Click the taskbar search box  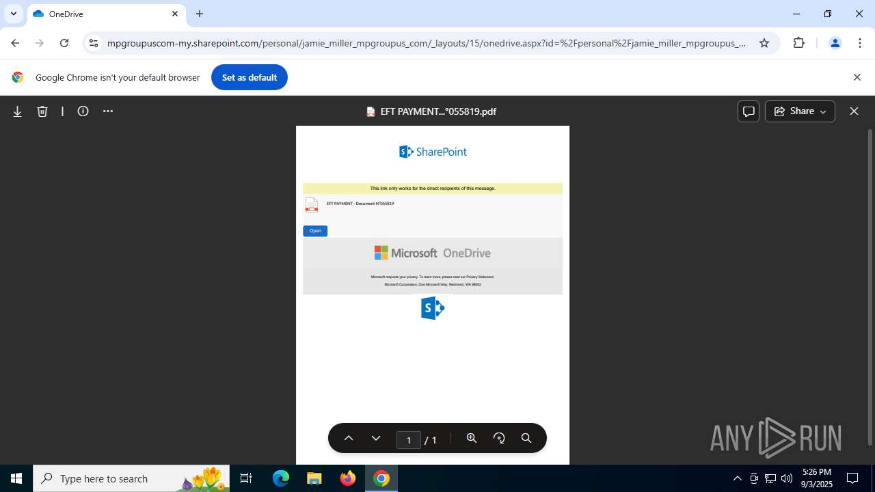click(x=133, y=478)
